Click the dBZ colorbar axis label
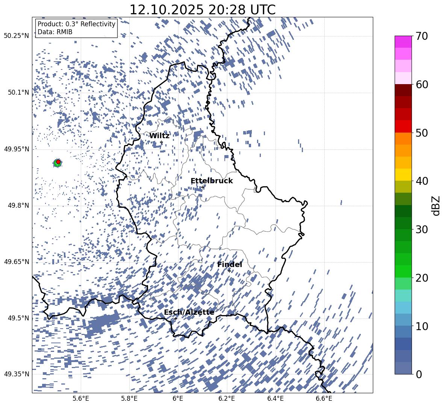This screenshot has height=406, width=445. [x=436, y=205]
